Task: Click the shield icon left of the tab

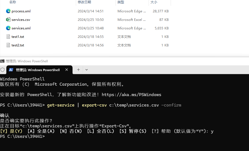Action: [x=2, y=70]
